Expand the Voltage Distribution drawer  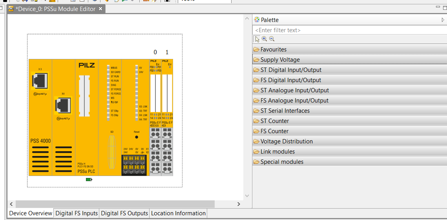350,141
